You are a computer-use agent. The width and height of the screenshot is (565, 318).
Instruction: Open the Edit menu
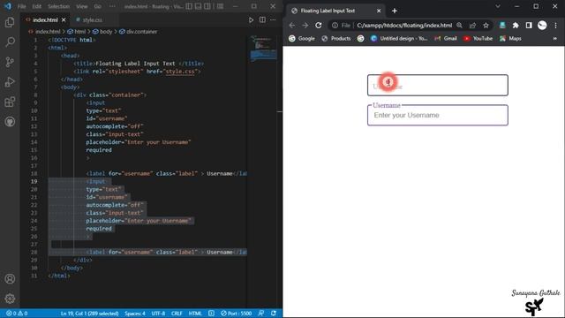click(x=36, y=6)
